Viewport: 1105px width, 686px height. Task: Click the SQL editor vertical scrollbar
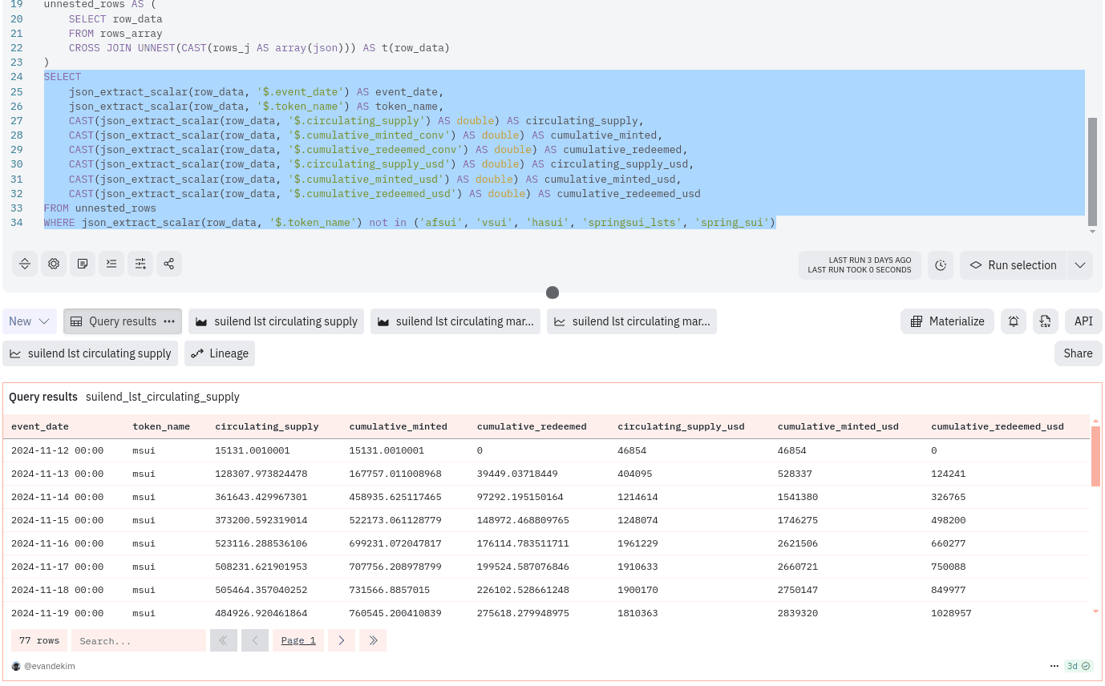(1091, 171)
